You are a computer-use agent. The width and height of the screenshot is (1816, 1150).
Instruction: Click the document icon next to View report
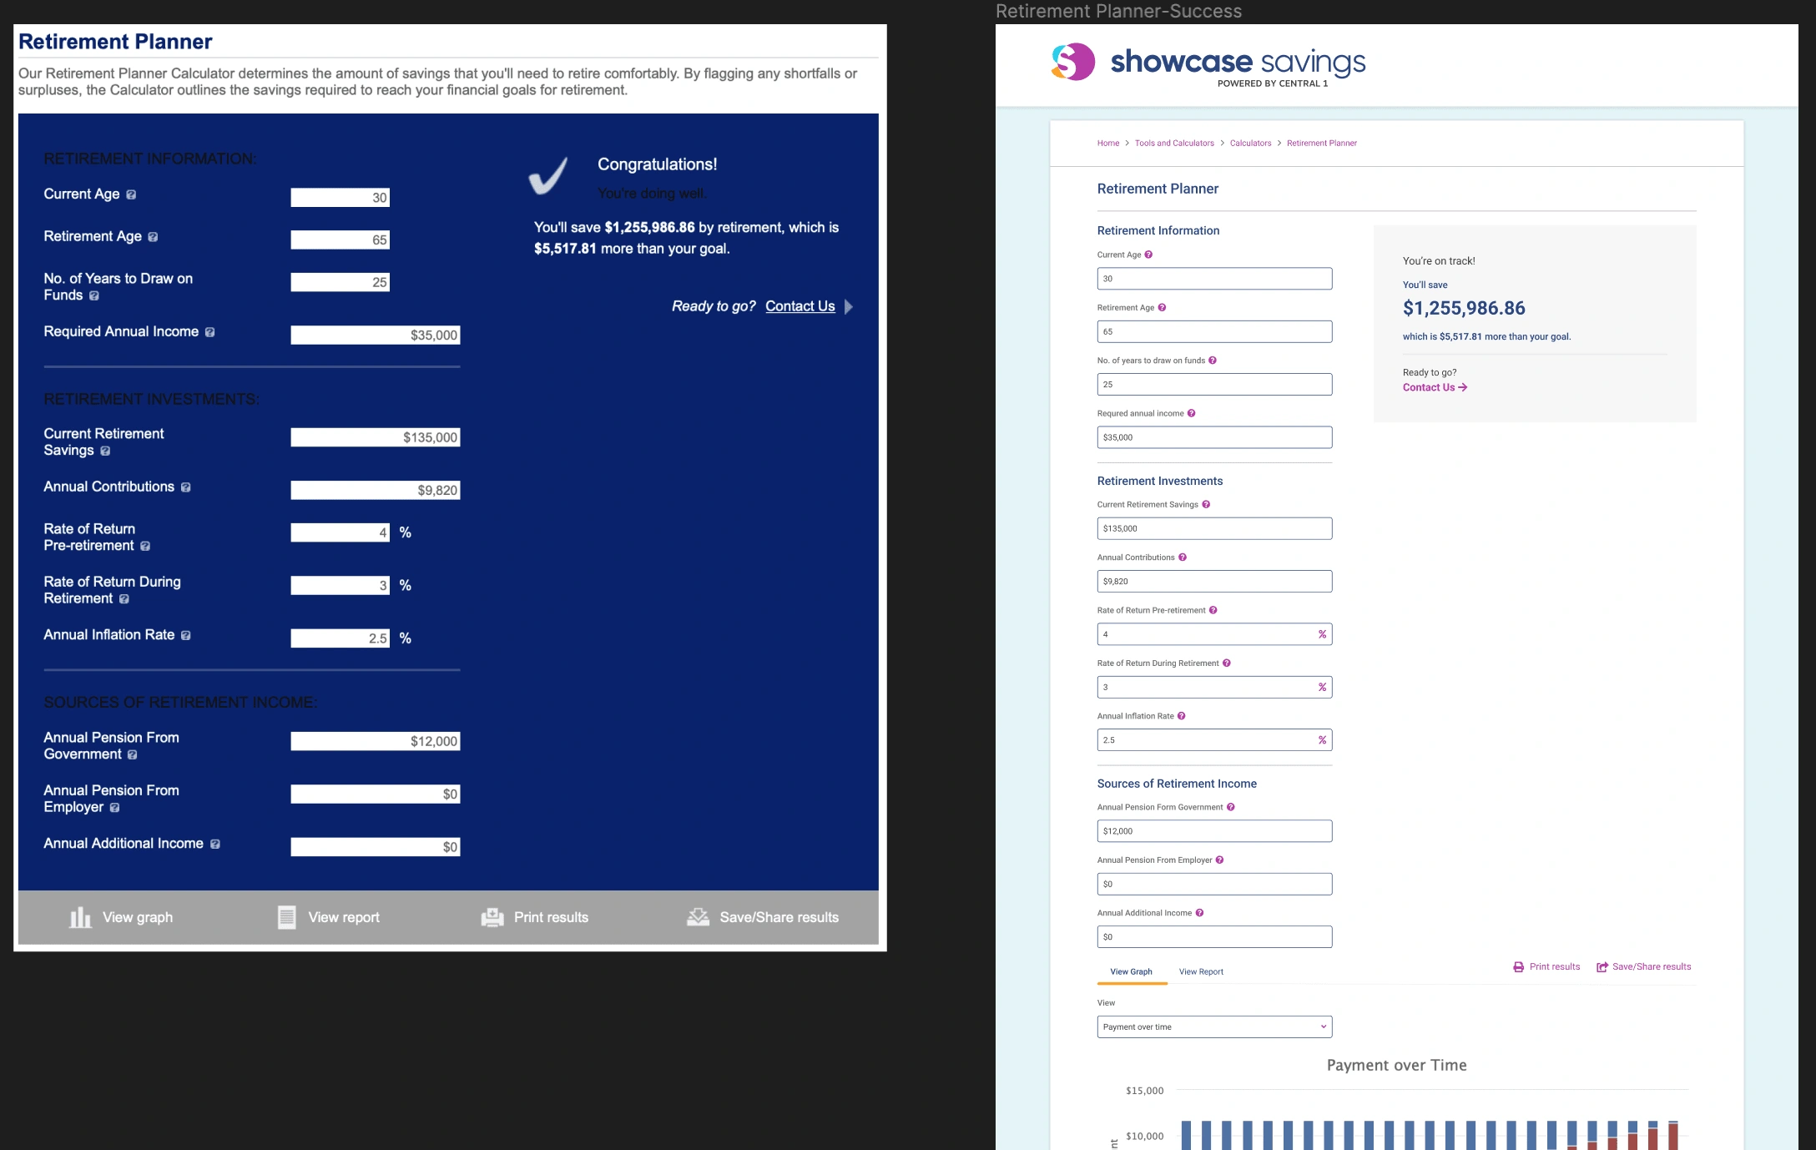click(286, 917)
